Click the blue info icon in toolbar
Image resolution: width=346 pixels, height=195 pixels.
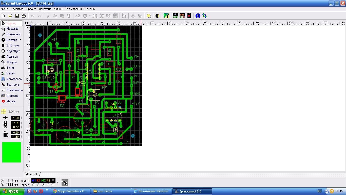tap(198, 16)
